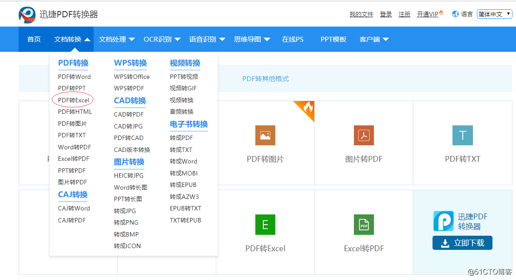
Task: Click the PDF转换 category heading
Action: 73,63
